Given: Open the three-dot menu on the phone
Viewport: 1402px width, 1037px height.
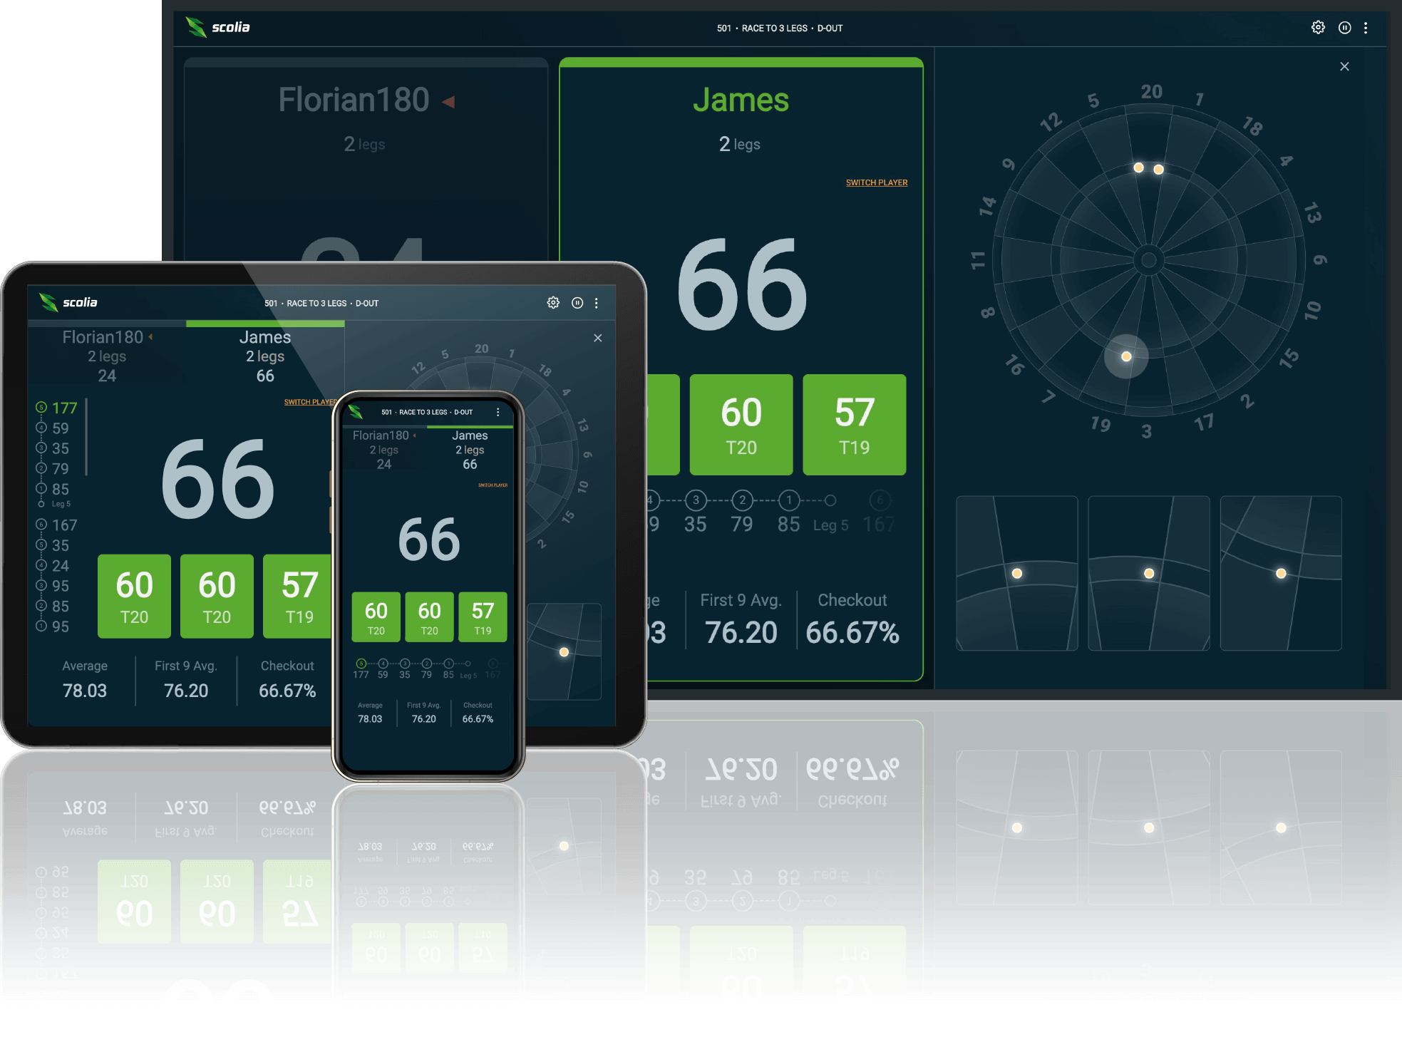Looking at the screenshot, I should click(x=498, y=412).
